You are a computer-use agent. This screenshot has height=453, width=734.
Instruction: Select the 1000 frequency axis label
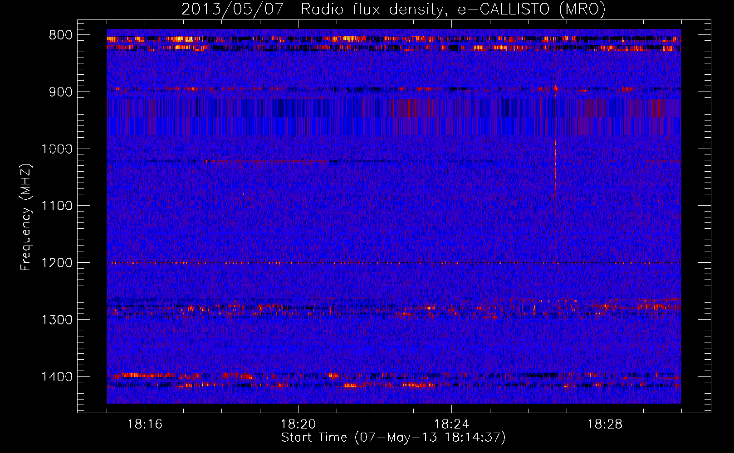pyautogui.click(x=57, y=149)
